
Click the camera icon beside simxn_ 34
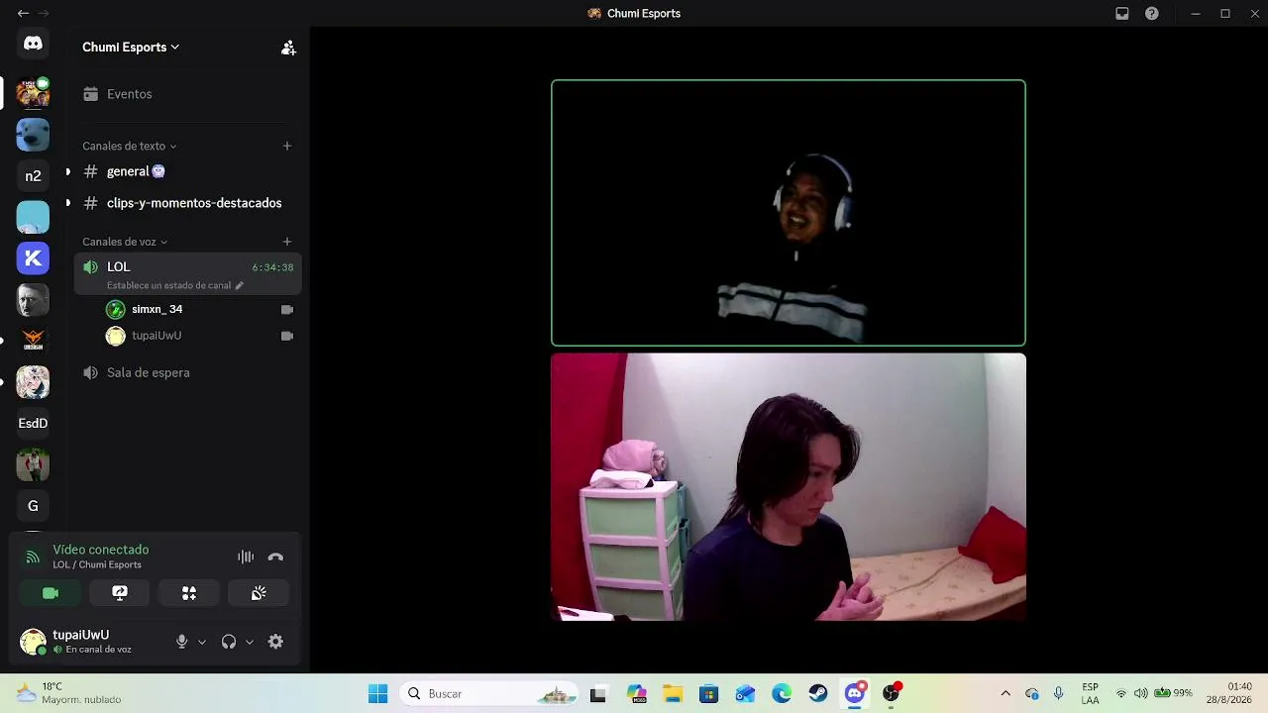tap(287, 309)
